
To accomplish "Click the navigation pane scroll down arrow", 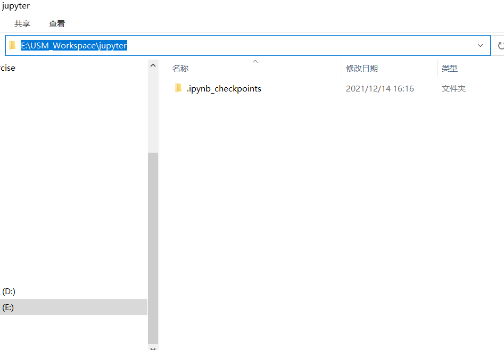I will (x=153, y=348).
